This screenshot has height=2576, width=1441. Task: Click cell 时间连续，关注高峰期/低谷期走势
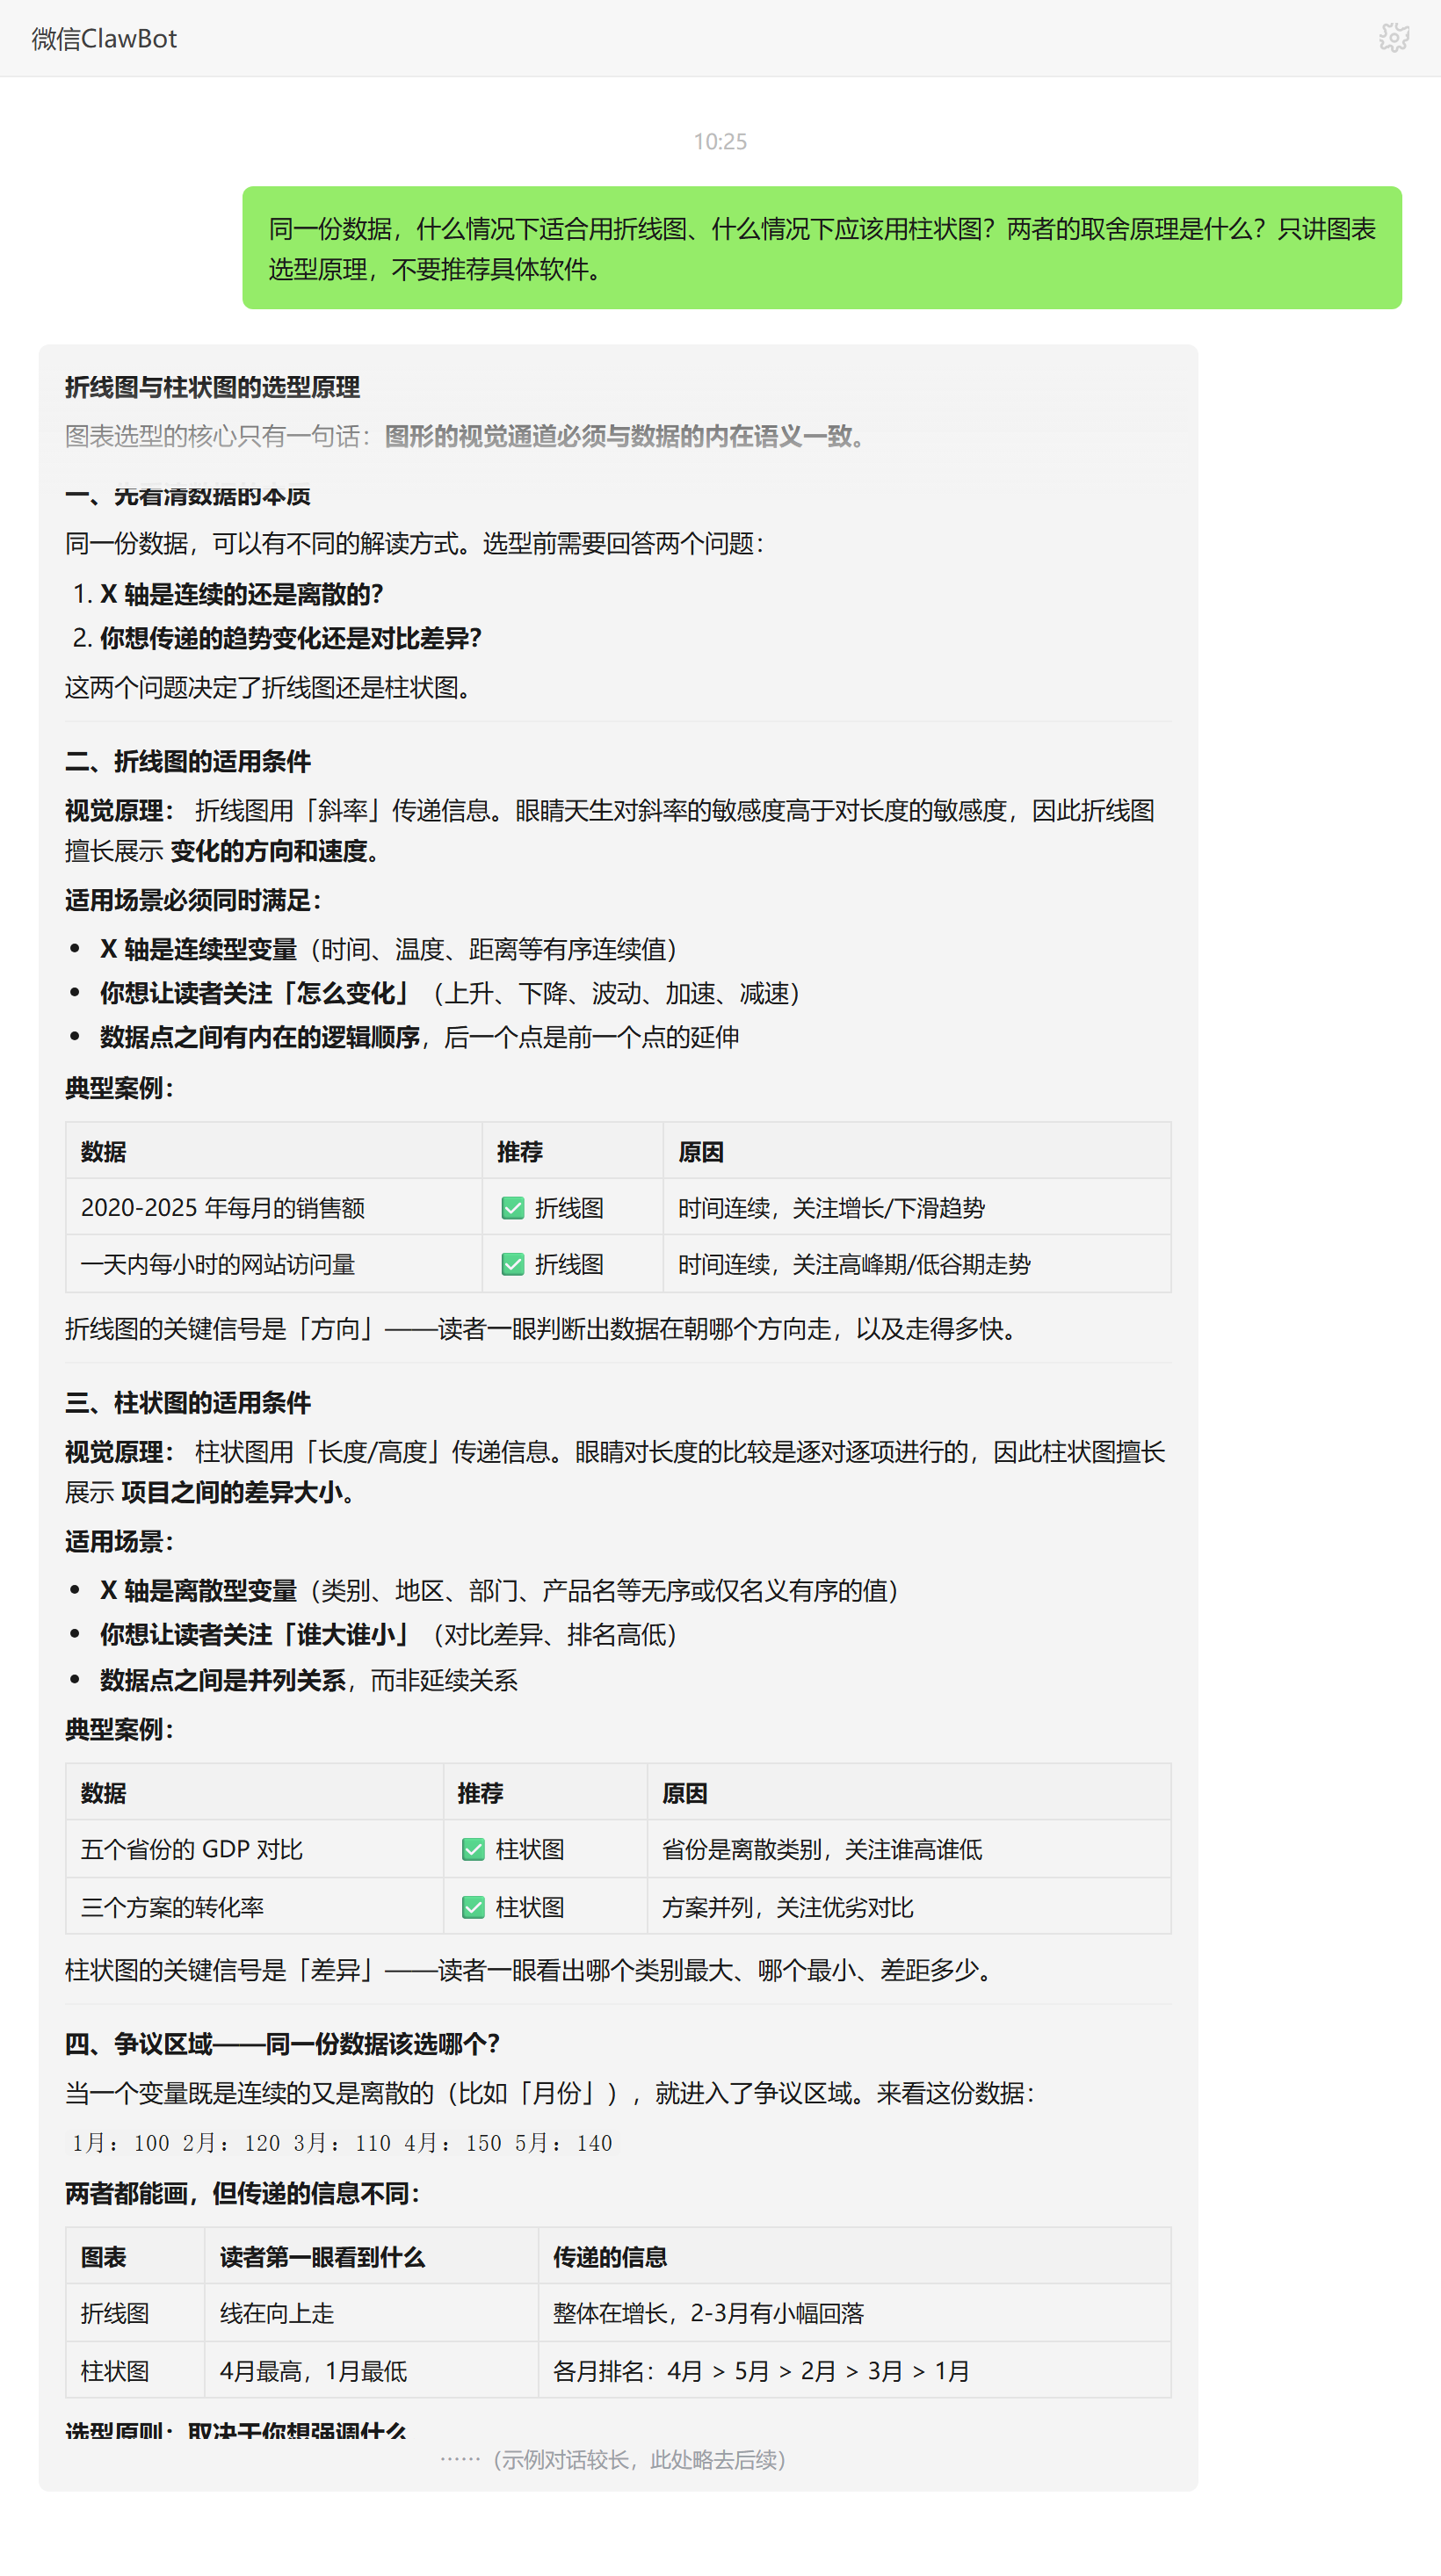(x=916, y=1264)
